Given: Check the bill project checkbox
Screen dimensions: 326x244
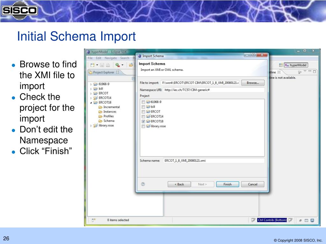Looking at the screenshot, I should (143, 107).
